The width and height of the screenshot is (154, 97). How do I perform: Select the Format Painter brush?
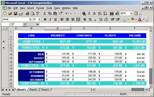(61, 13)
